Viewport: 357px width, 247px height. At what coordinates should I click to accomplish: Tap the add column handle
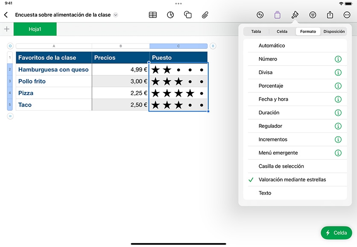point(213,46)
